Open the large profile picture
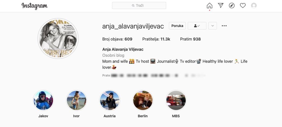This screenshot has height=127, width=282. point(58,38)
